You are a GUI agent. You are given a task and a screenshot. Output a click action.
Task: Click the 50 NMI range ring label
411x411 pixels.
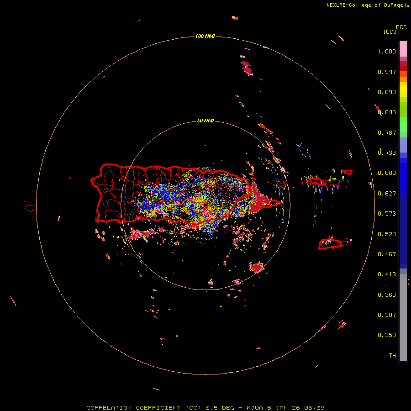(x=205, y=121)
